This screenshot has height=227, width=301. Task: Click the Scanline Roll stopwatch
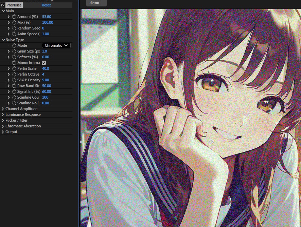[14, 103]
